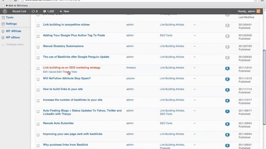Open the WordPress logo menu
The image size is (266, 149).
[x=5, y=11]
